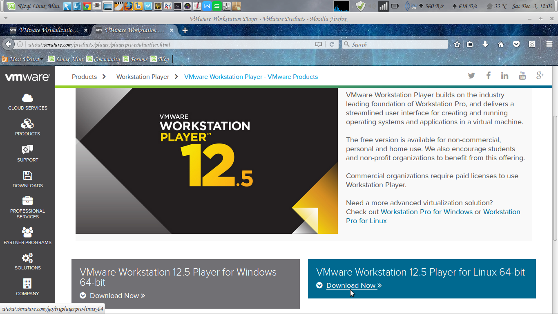Image resolution: width=558 pixels, height=314 pixels.
Task: Save page to Pocket
Action: point(516,44)
